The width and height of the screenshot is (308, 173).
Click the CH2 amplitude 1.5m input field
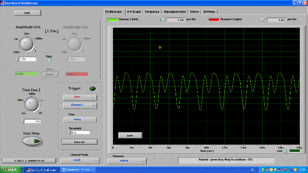pyautogui.click(x=76, y=59)
